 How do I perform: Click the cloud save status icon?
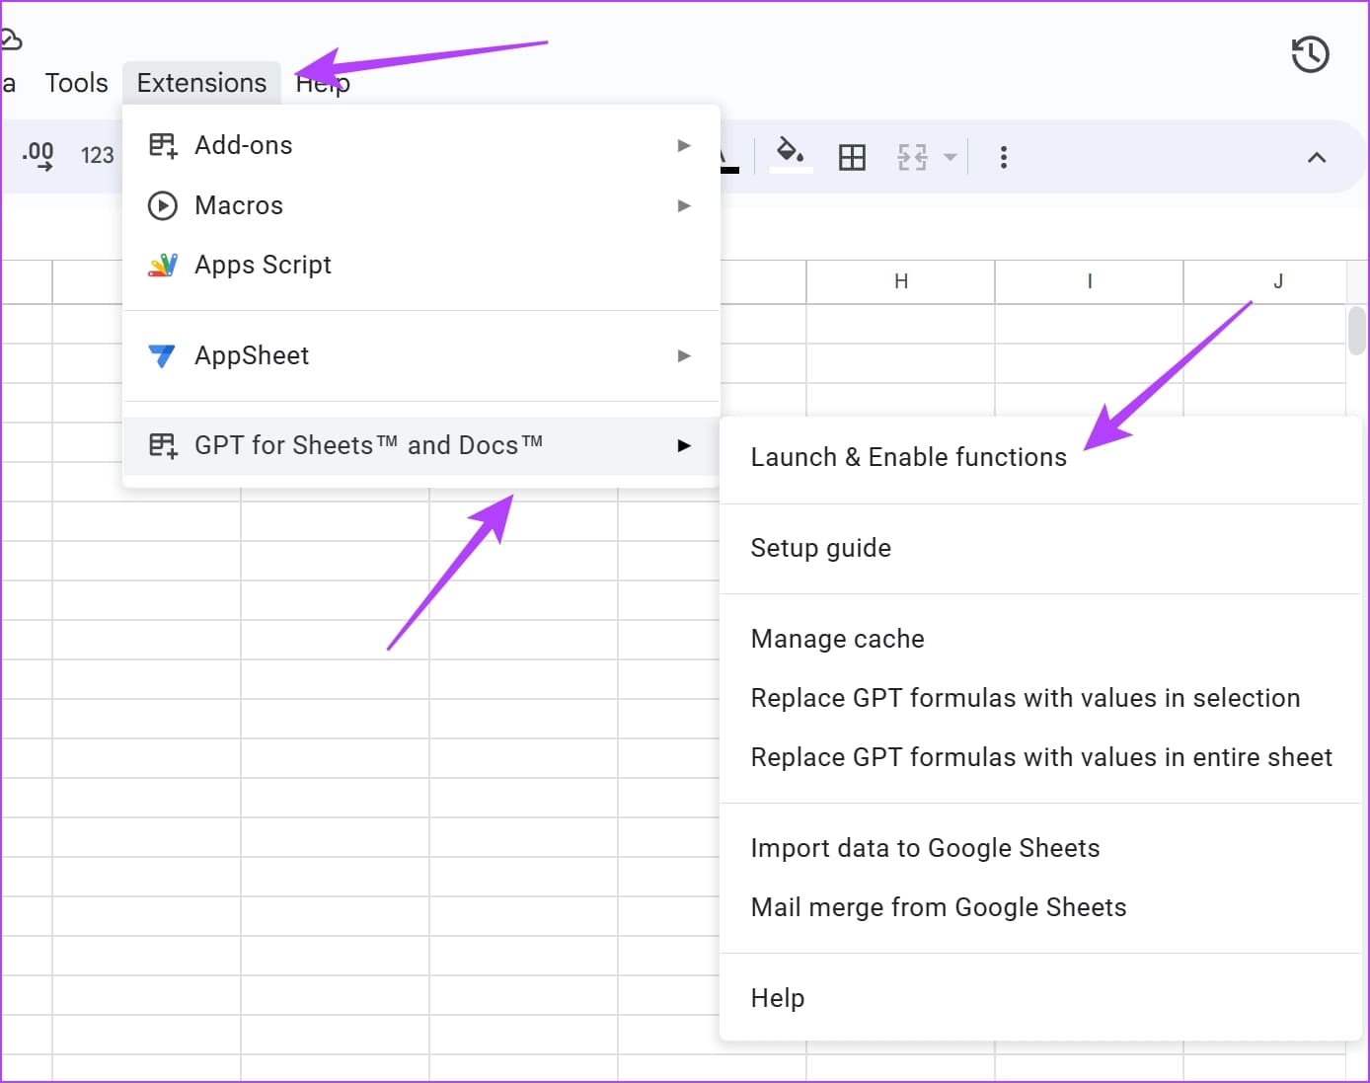(x=10, y=40)
